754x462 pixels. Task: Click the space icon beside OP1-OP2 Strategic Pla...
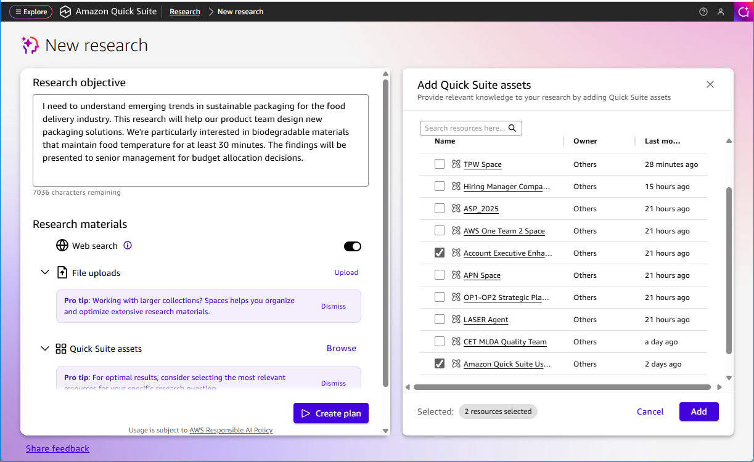(x=456, y=297)
